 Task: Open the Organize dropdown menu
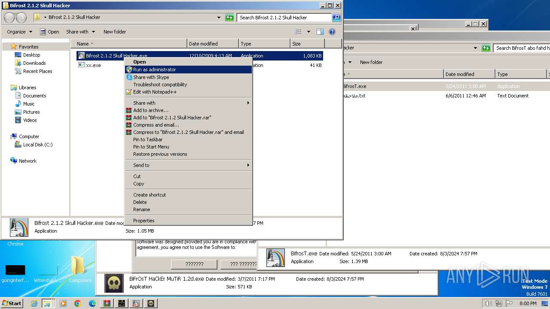pyautogui.click(x=19, y=32)
